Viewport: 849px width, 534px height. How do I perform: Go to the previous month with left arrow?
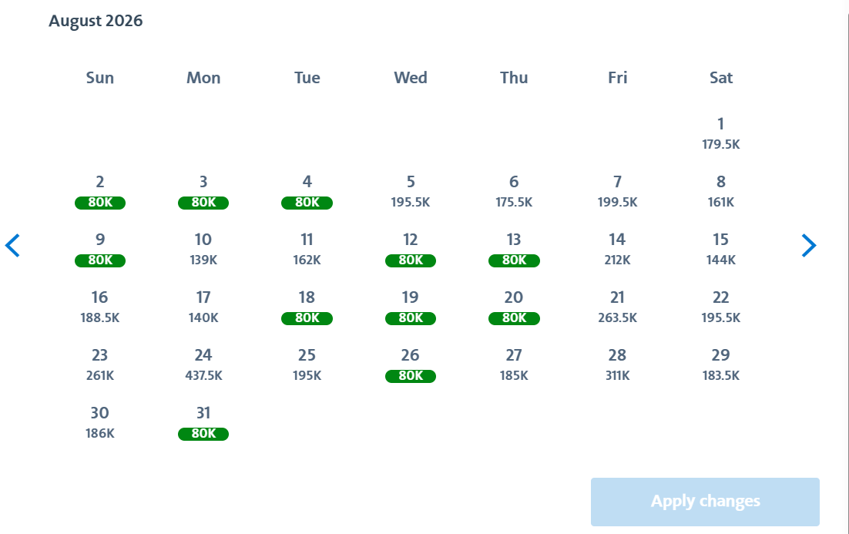click(x=12, y=246)
